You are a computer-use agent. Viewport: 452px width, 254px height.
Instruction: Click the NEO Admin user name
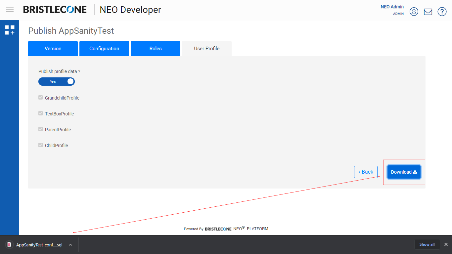(x=392, y=7)
